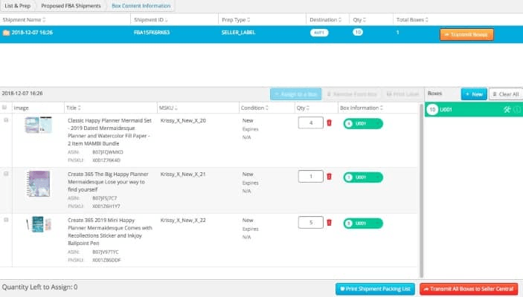Sort items by Title column arrows

pyautogui.click(x=80, y=108)
